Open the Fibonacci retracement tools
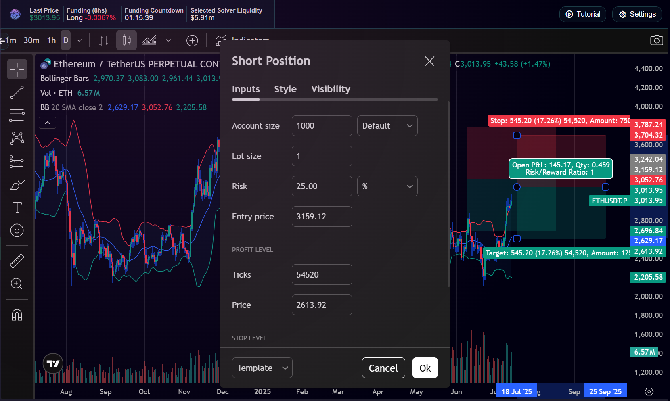The height and width of the screenshot is (401, 670). point(17,115)
